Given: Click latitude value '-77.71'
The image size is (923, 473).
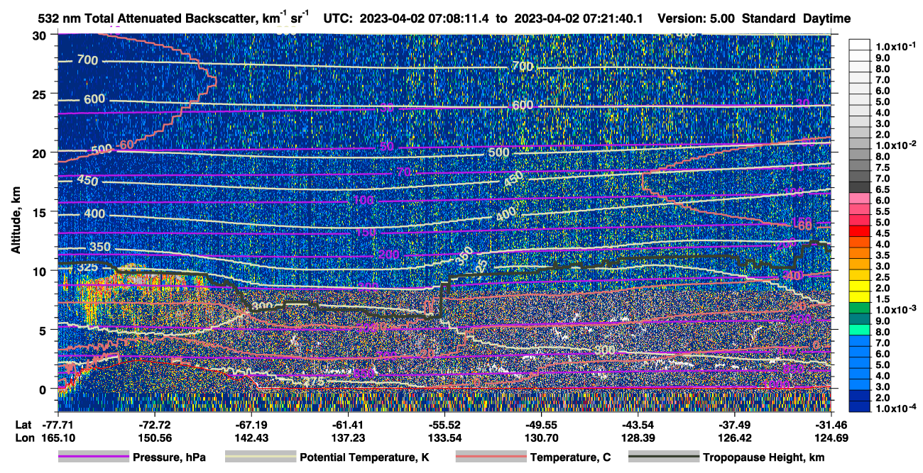Looking at the screenshot, I should 59,424.
